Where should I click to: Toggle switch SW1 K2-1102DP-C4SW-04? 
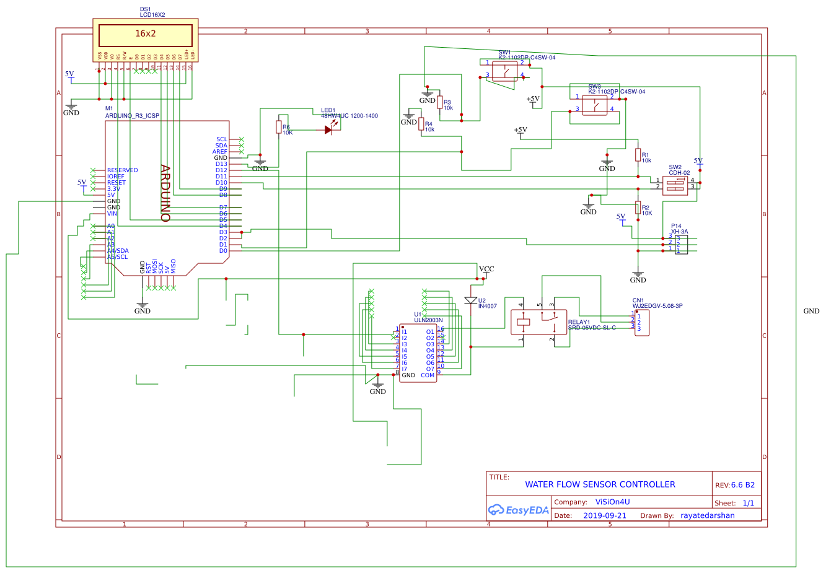pos(505,70)
